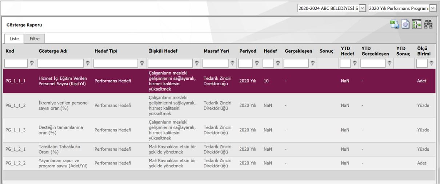
Task: Select the Liste tab
Action: [13, 38]
